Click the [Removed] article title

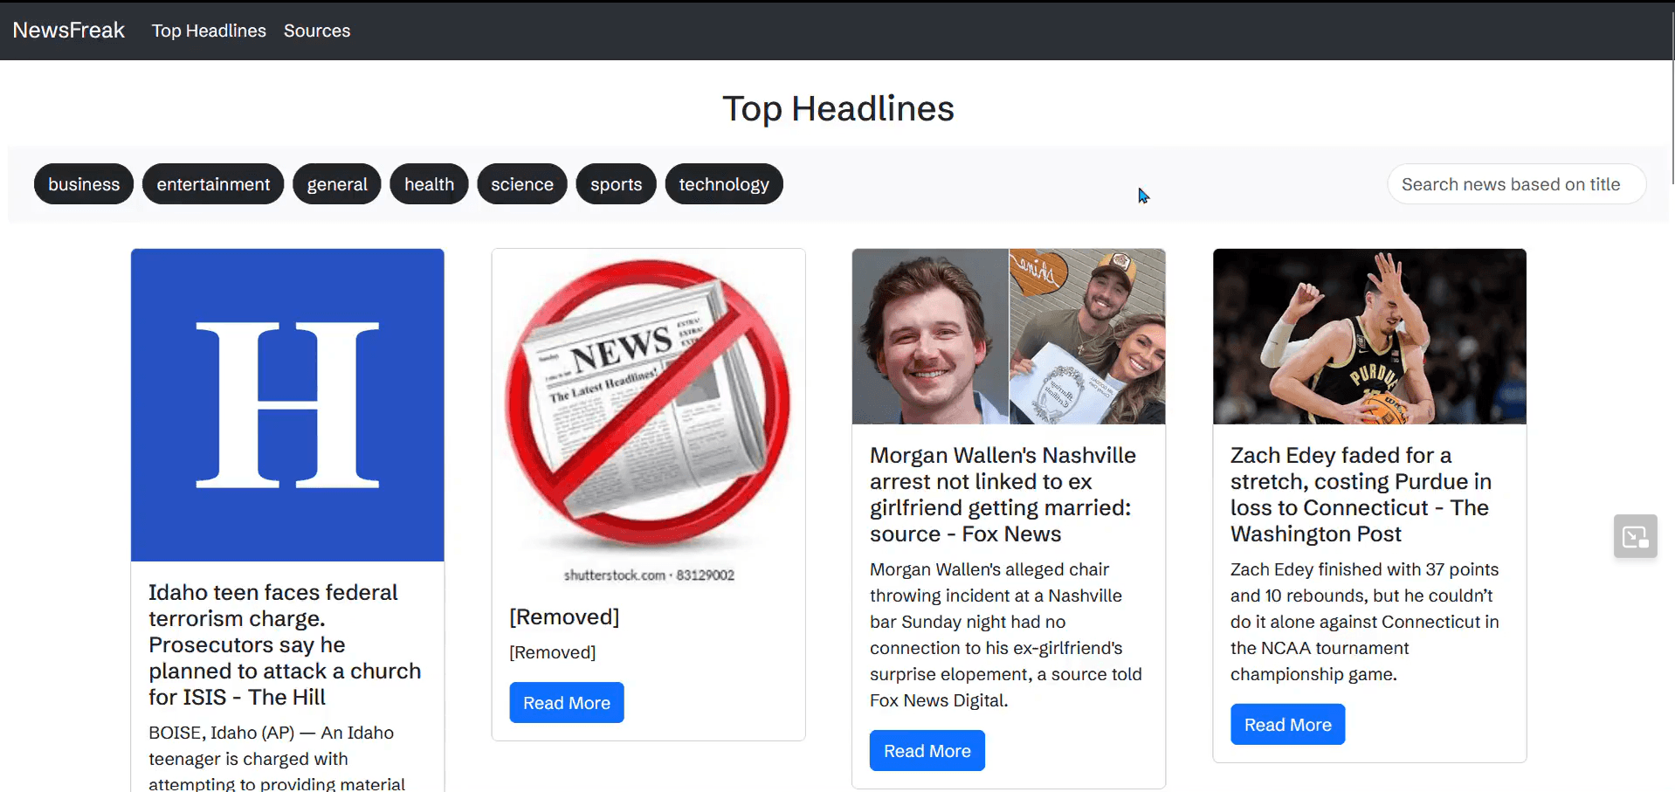pyautogui.click(x=564, y=617)
